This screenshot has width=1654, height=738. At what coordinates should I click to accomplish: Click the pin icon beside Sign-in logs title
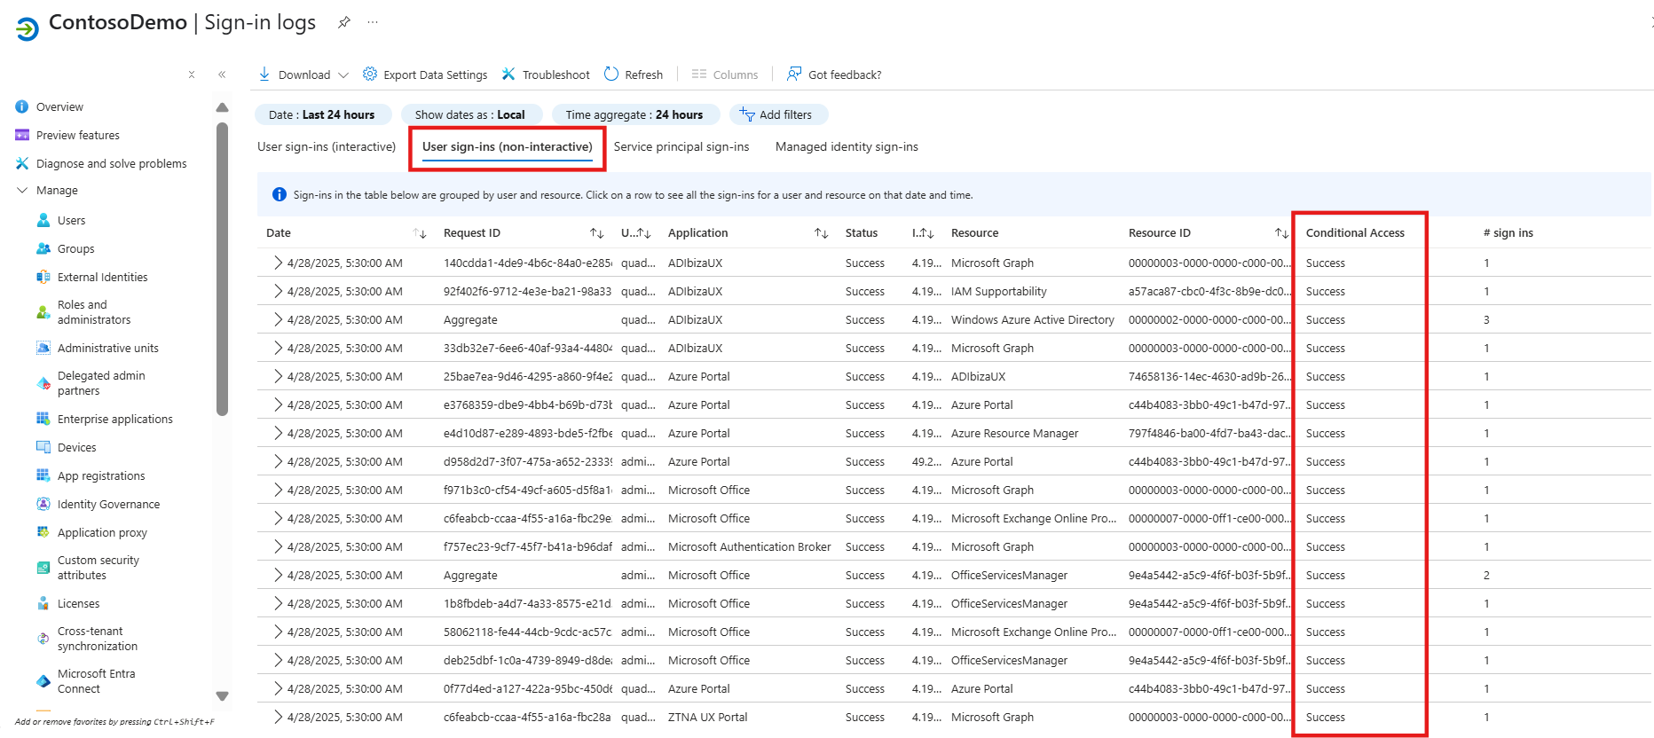pos(344,22)
